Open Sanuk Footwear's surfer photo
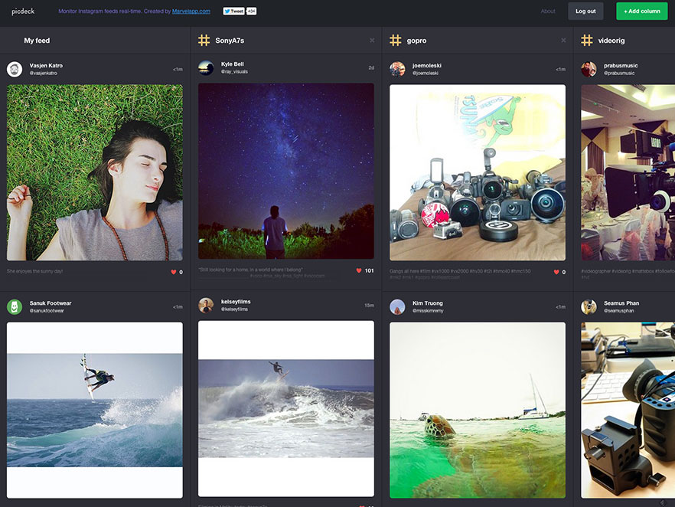This screenshot has width=675, height=507. point(95,410)
